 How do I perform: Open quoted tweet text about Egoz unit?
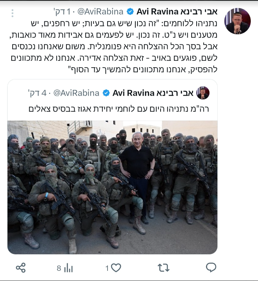click(x=119, y=109)
